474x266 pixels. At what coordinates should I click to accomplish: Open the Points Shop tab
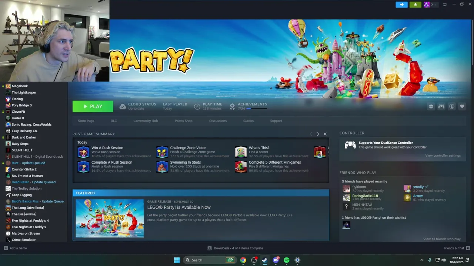pos(183,121)
